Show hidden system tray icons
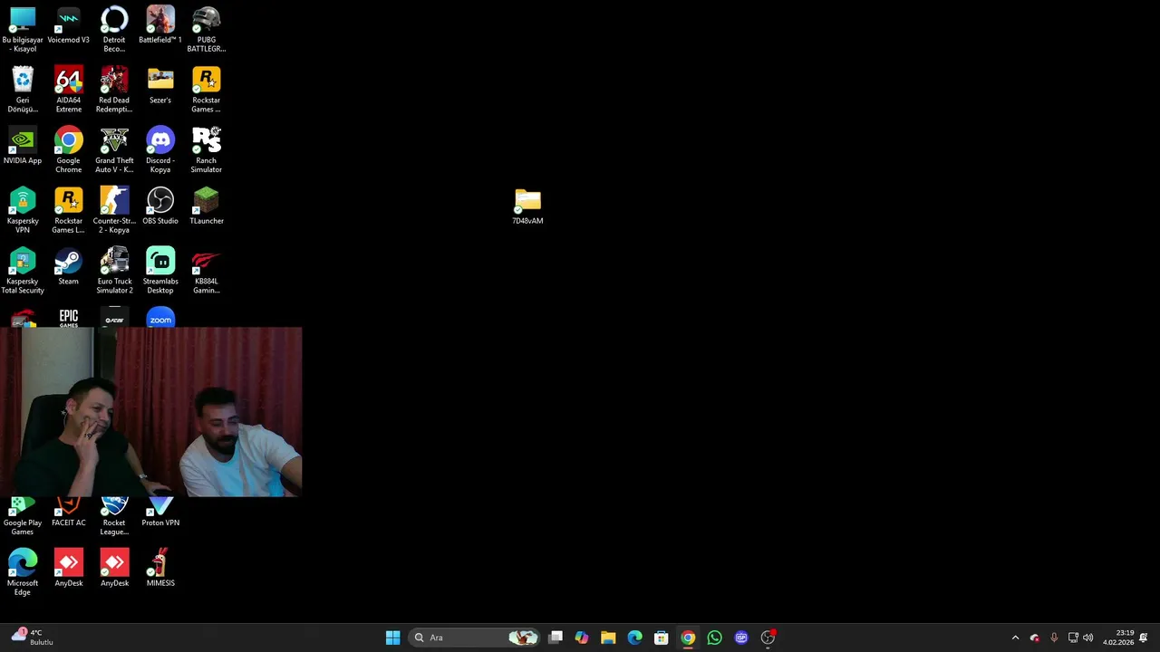 tap(1015, 638)
